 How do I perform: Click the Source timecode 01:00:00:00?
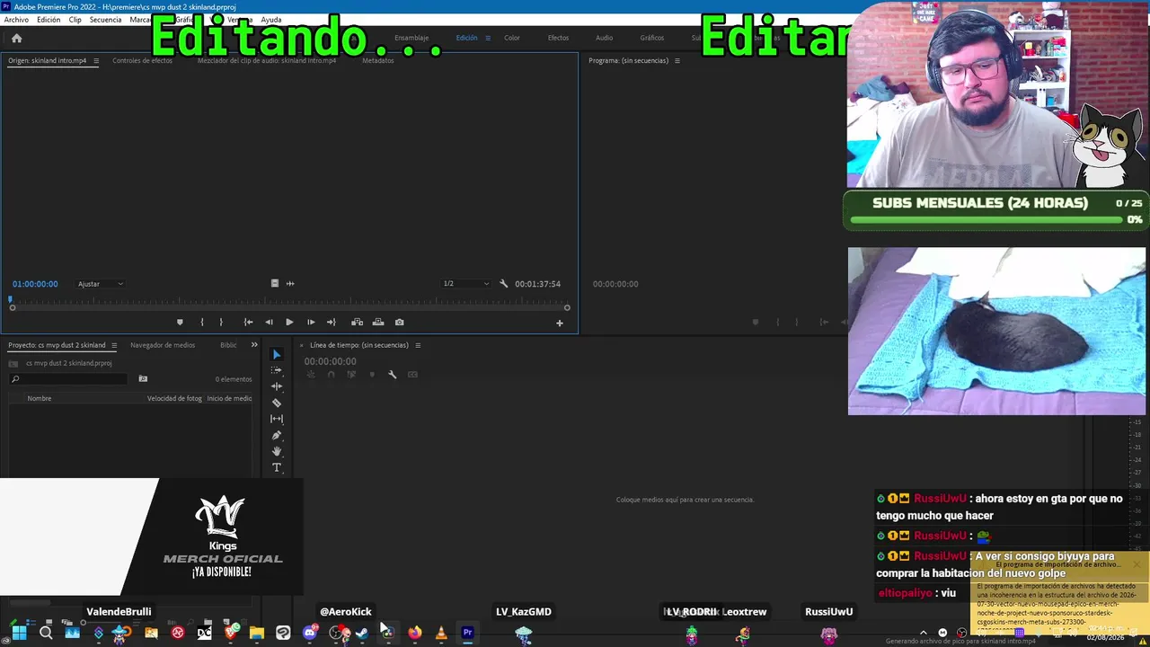[35, 284]
